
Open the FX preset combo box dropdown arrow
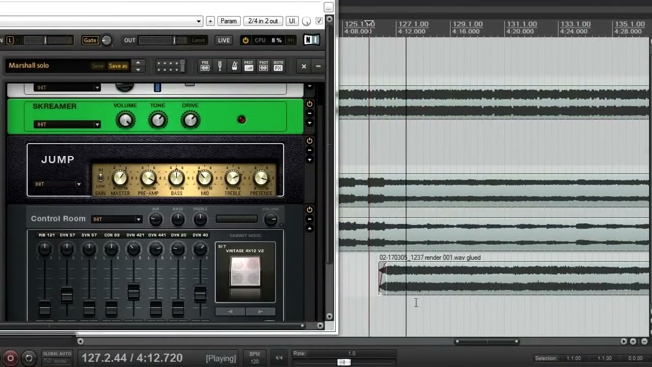pos(199,21)
